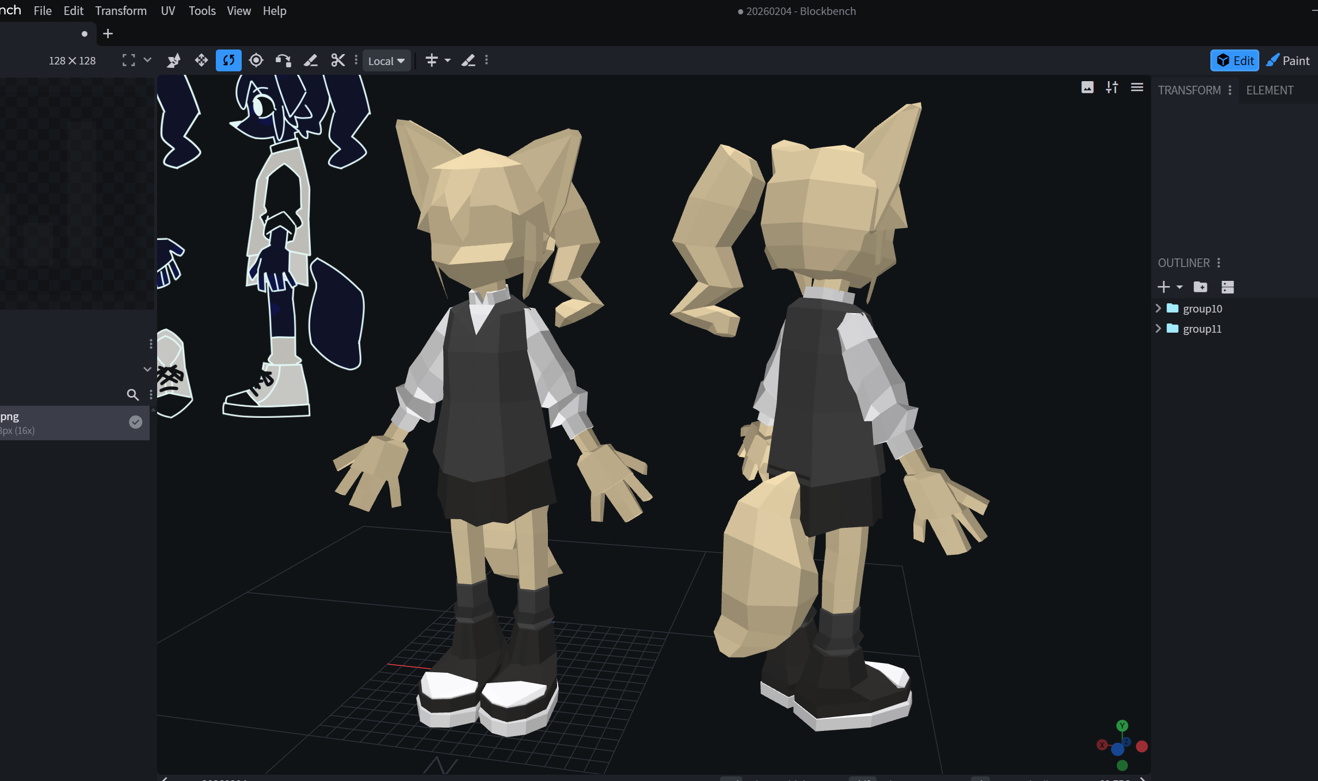Click the UV fullscreen frame icon
The image size is (1318, 781).
pyautogui.click(x=129, y=60)
